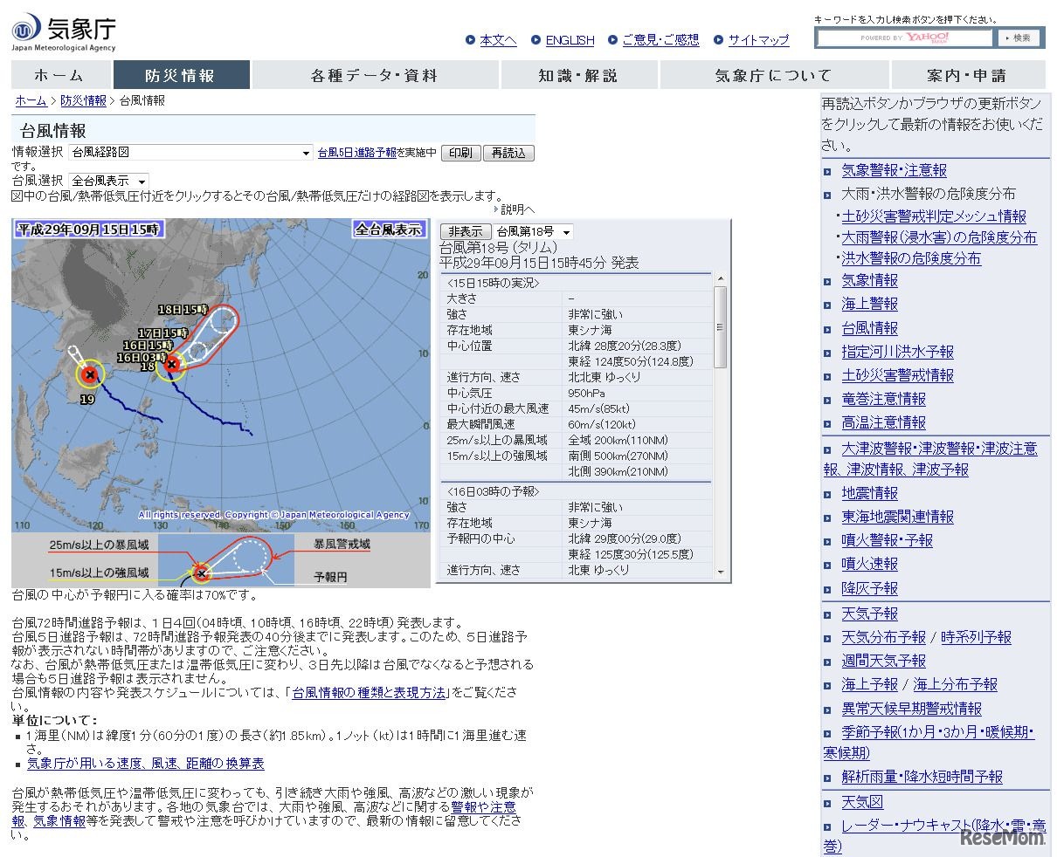Click the 再読込 reload button
1057x857 pixels.
509,152
